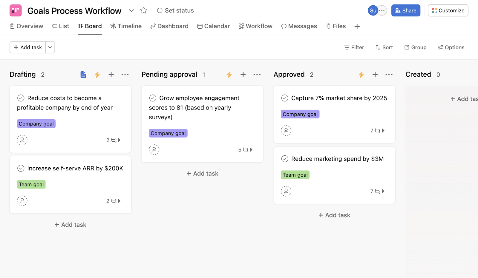Mark Reduce costs task as complete

[x=21, y=98]
